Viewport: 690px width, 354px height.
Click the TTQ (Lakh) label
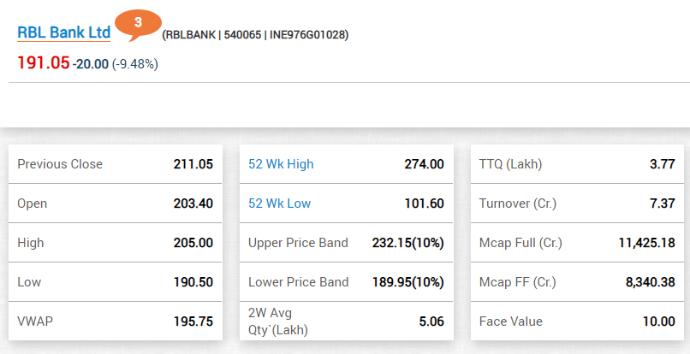(x=511, y=164)
